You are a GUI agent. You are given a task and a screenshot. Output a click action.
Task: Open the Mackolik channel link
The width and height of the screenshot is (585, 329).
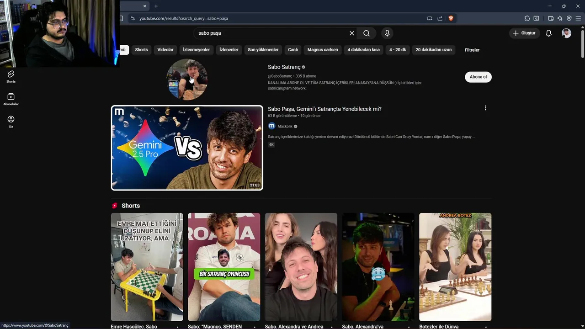tap(285, 126)
